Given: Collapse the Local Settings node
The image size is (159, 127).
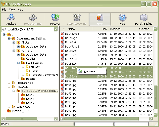Looking at the screenshot, I should point(18,63).
